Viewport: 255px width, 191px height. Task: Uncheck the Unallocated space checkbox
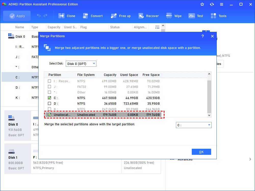pyautogui.click(x=49, y=115)
